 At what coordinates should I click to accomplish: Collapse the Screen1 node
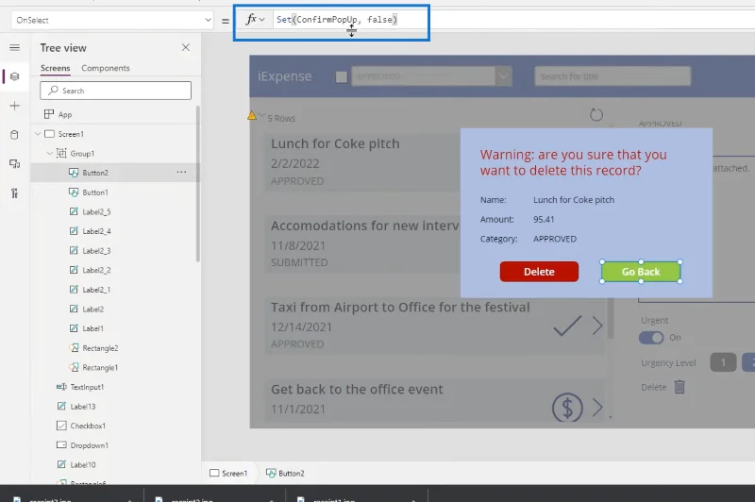coord(38,134)
